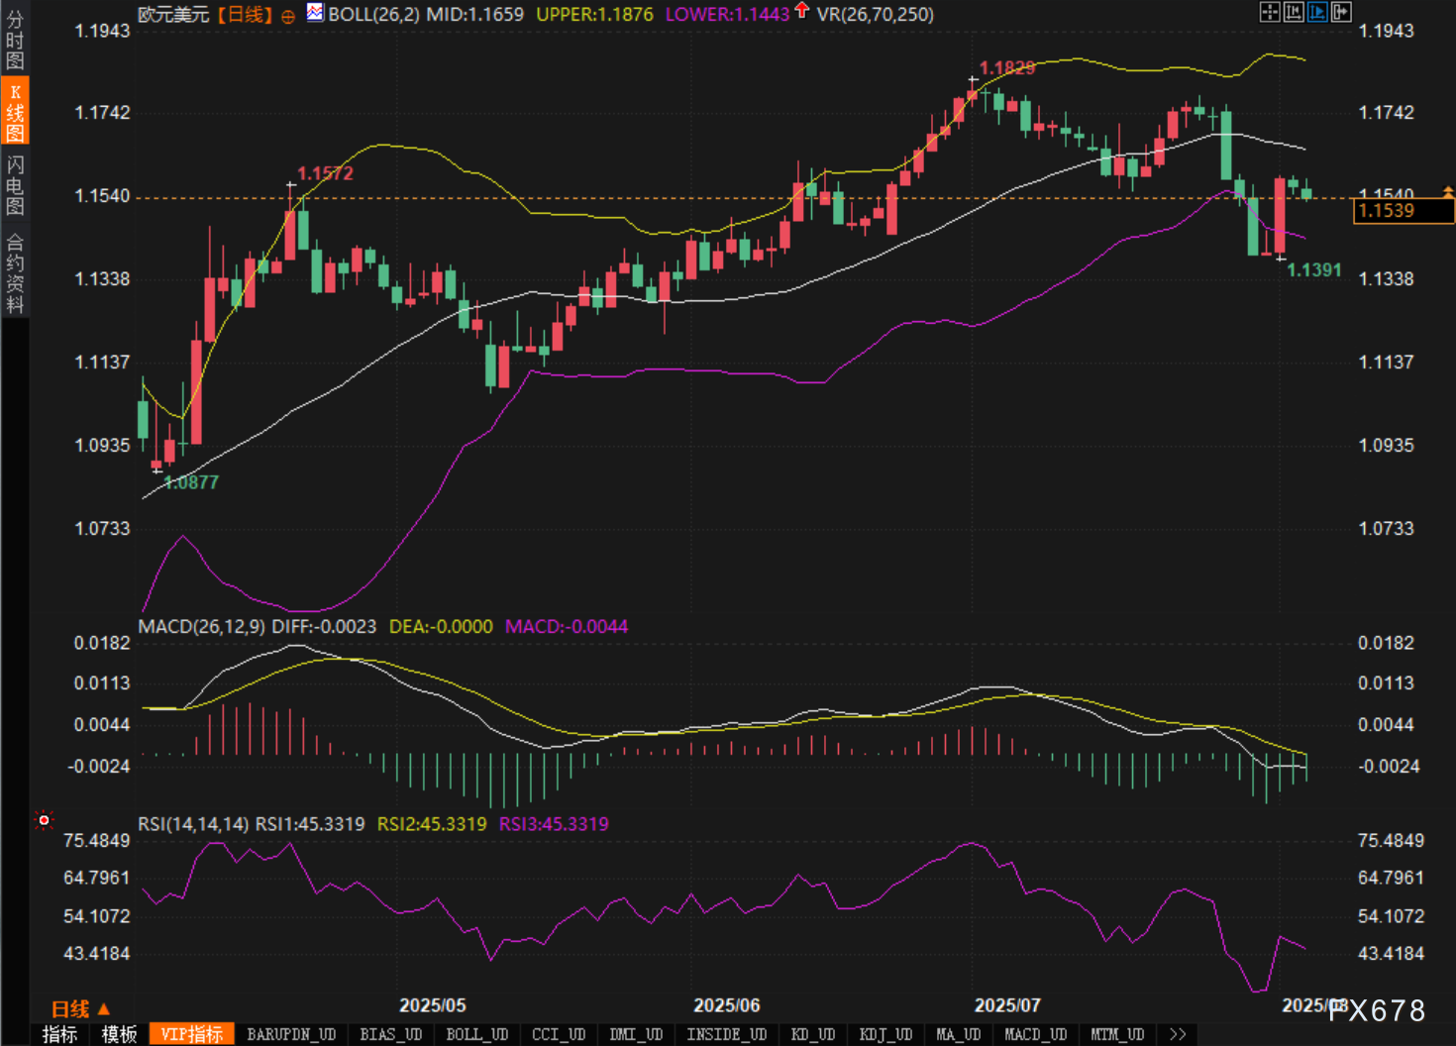Click the red up arrow before VR indicator
This screenshot has width=1456, height=1046.
[802, 12]
